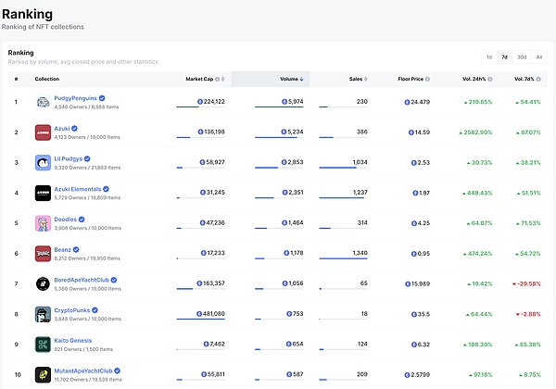Click the Floor Price info icon
This screenshot has width=556, height=389.
click(x=427, y=79)
